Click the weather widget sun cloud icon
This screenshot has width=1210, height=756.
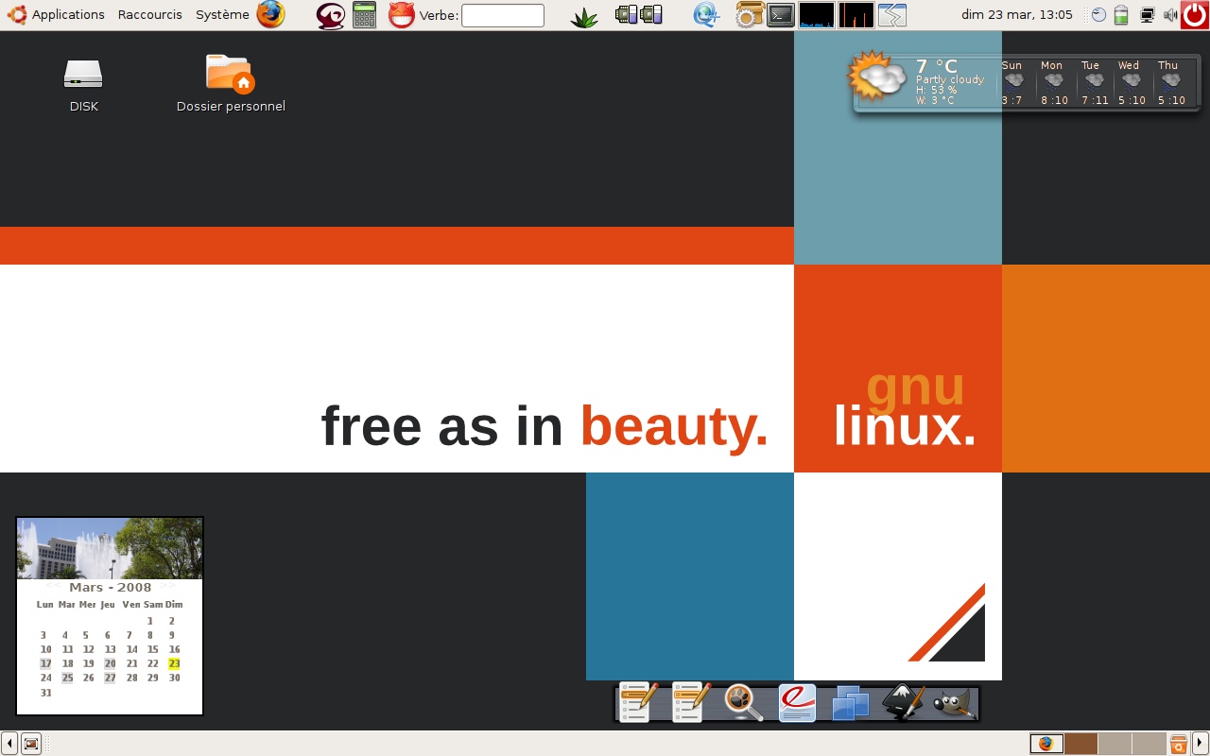pos(877,77)
